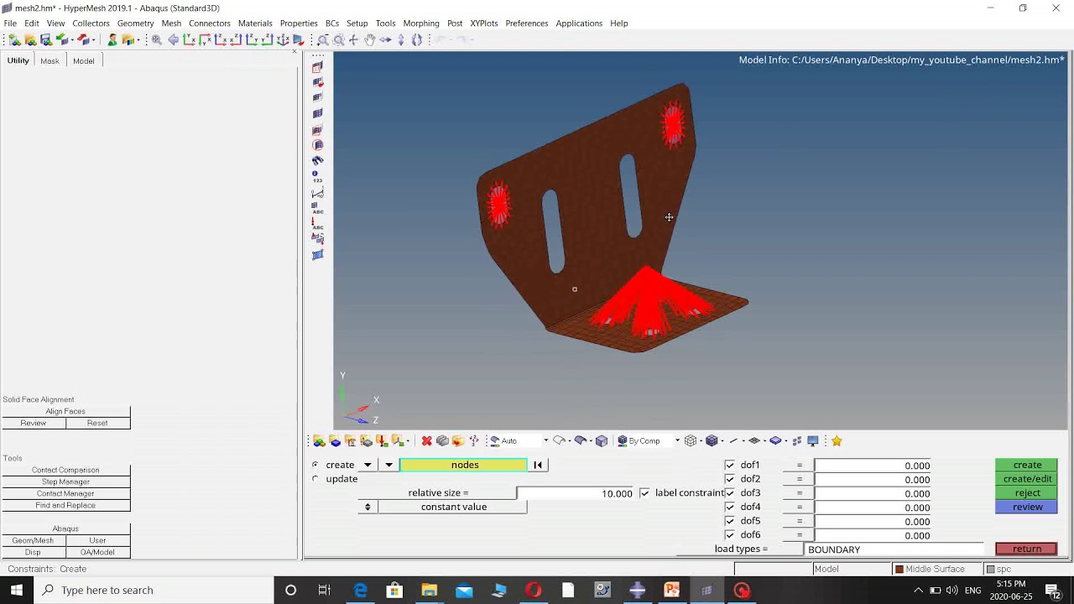Switch to the Model tab
Image resolution: width=1074 pixels, height=604 pixels.
tap(83, 60)
